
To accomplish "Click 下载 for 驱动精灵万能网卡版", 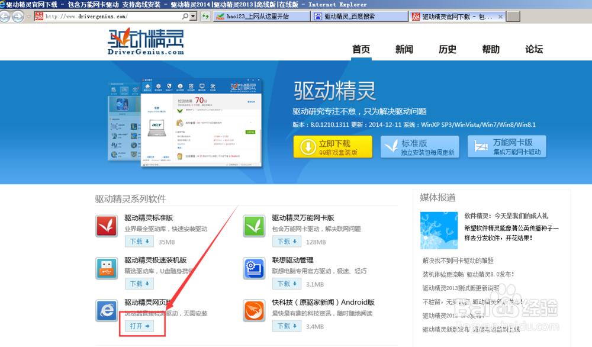I will 287,241.
